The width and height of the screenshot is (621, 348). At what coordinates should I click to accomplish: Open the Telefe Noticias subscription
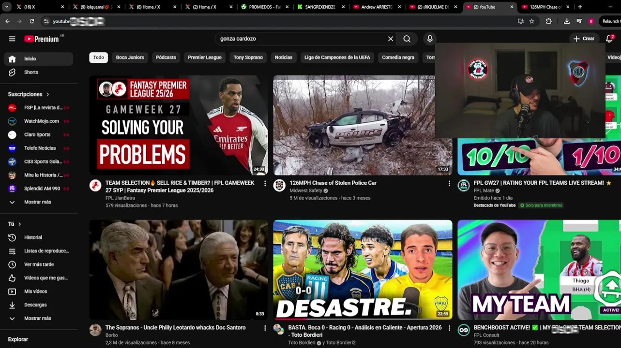[x=38, y=148]
